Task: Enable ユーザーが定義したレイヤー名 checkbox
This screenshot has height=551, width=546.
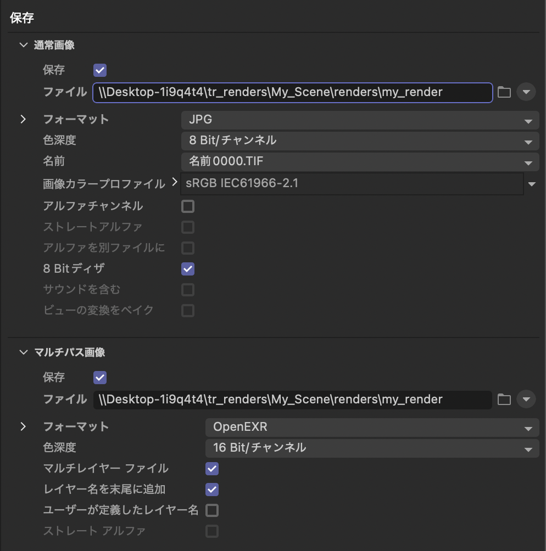Action: (x=212, y=510)
